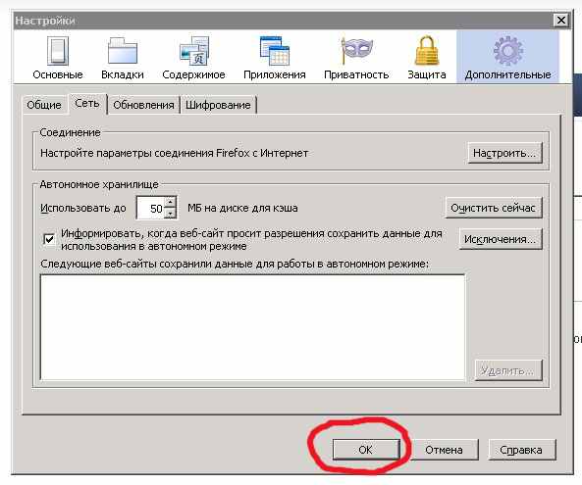
Task: Confirm settings with the OK button
Action: coord(366,450)
